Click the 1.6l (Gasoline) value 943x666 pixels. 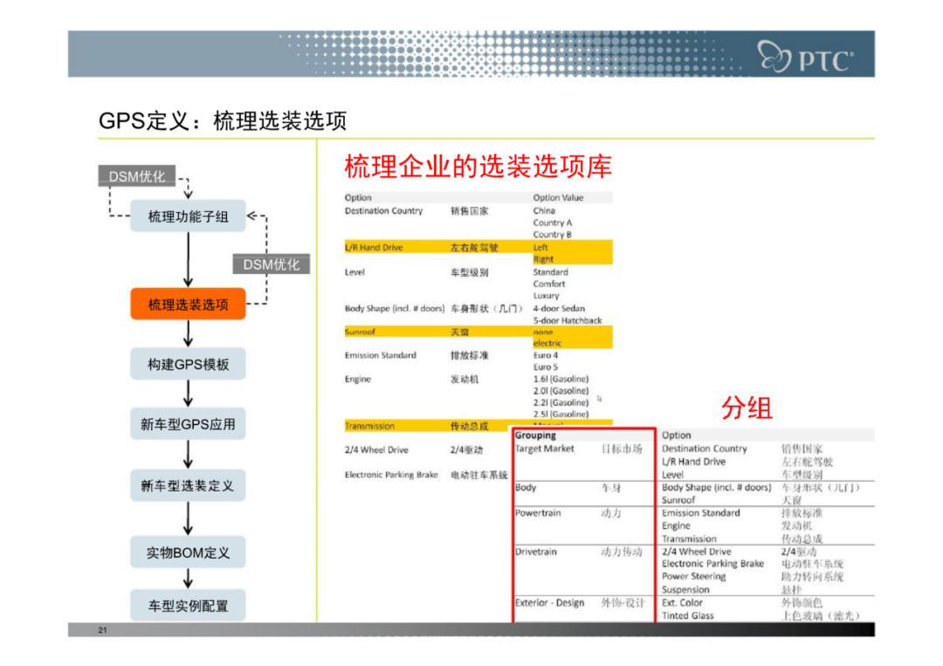[561, 379]
